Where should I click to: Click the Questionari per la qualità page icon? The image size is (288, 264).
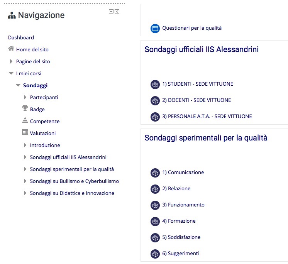pyautogui.click(x=155, y=29)
